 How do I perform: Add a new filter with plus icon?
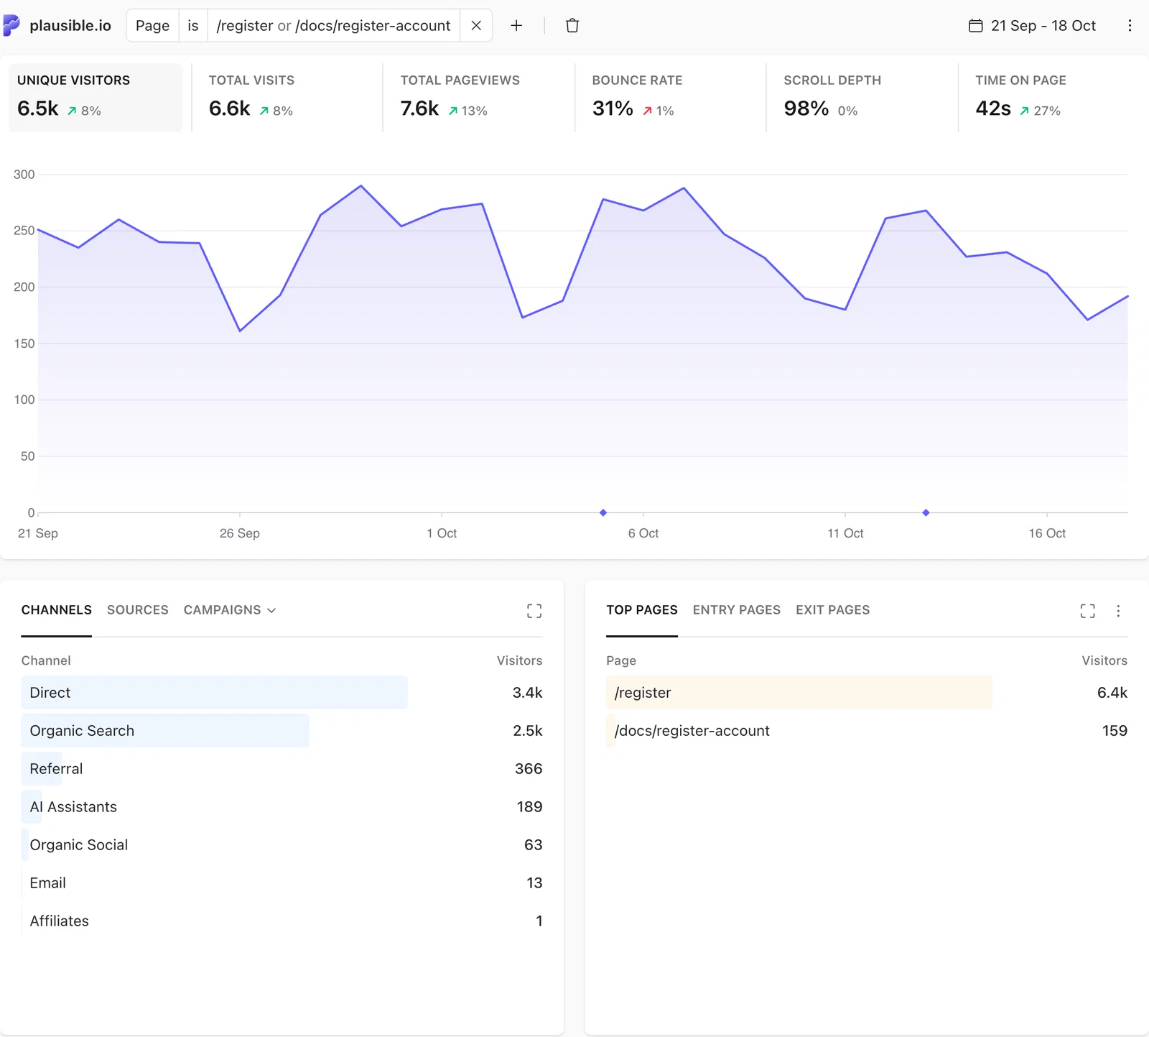click(516, 26)
